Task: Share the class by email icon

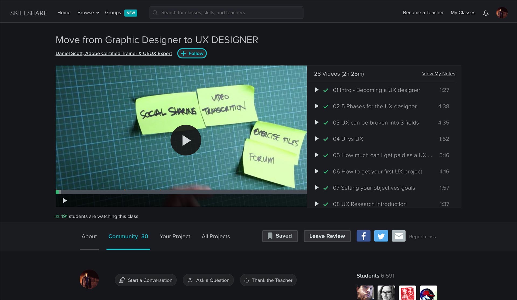Action: pos(399,236)
